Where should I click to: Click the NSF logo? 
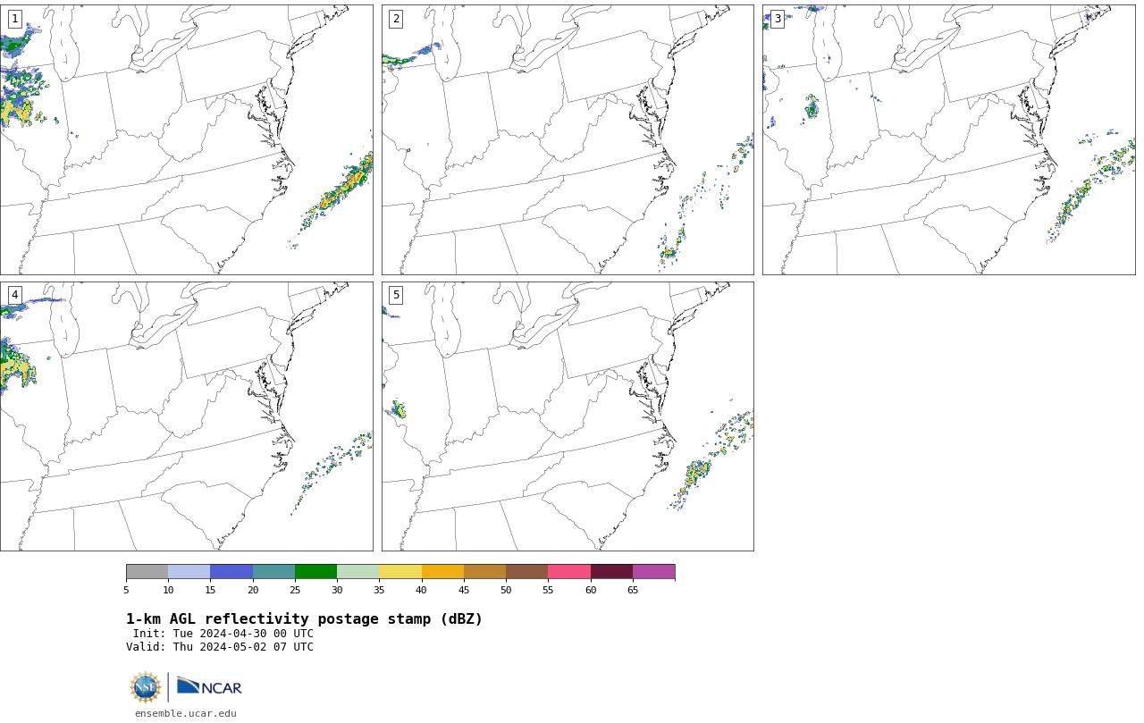[x=146, y=687]
